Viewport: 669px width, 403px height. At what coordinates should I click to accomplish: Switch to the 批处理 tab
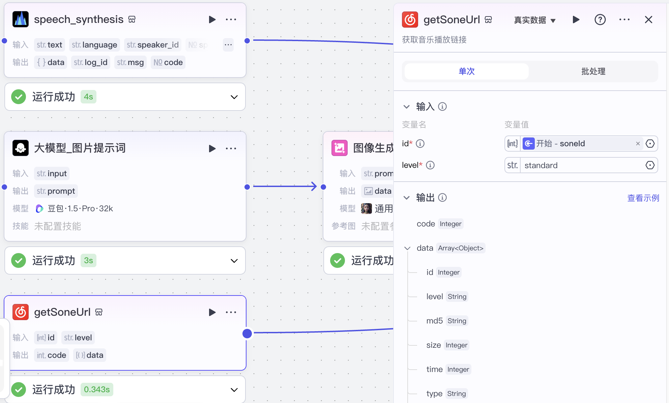coord(592,71)
